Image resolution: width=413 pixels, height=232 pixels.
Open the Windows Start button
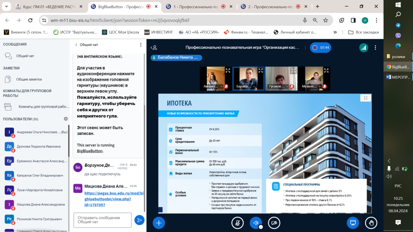[x=398, y=4]
